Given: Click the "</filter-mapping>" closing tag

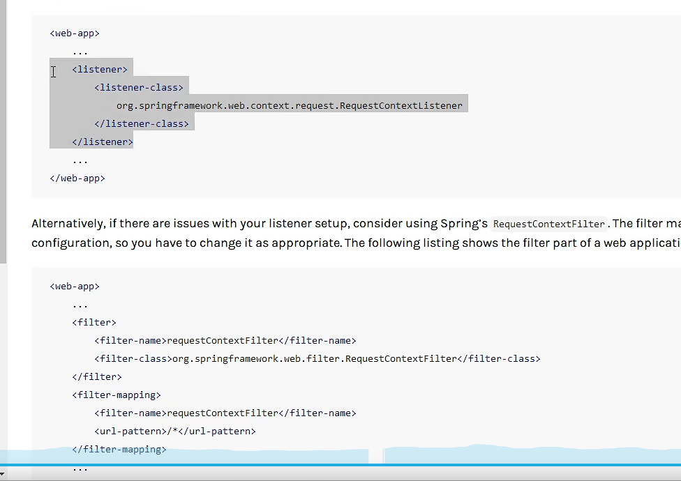Looking at the screenshot, I should tap(119, 450).
